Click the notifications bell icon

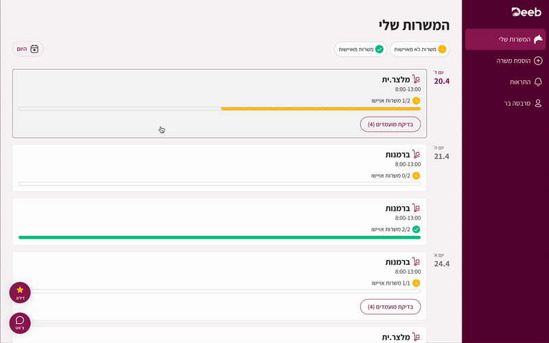pyautogui.click(x=538, y=82)
